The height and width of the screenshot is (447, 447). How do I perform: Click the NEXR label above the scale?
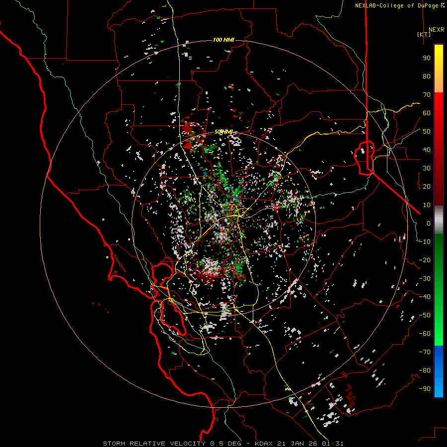pyautogui.click(x=436, y=30)
